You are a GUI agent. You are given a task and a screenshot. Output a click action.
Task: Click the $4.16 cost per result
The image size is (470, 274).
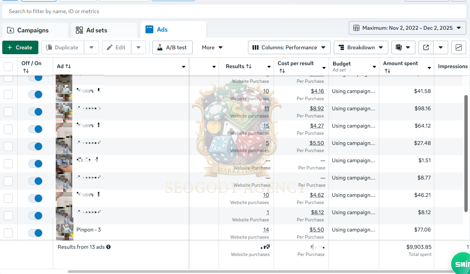click(317, 91)
